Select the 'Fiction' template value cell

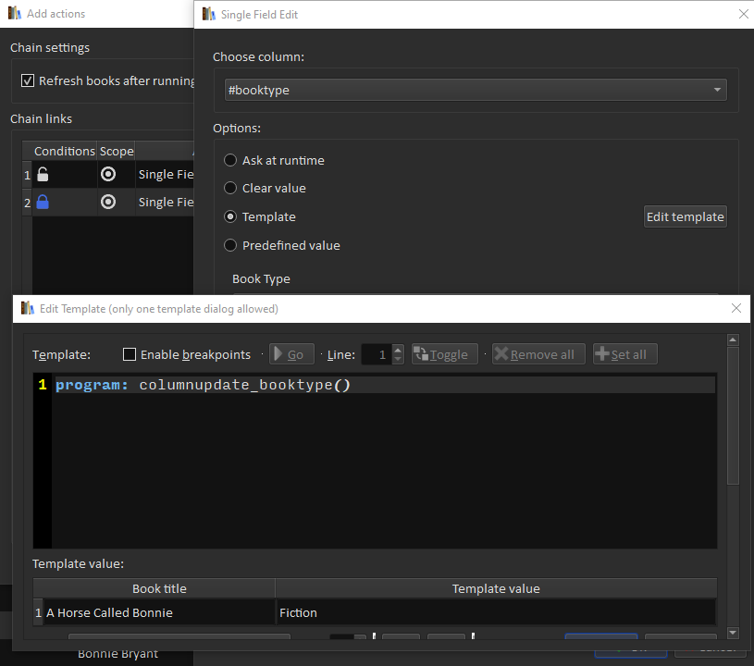pos(496,612)
